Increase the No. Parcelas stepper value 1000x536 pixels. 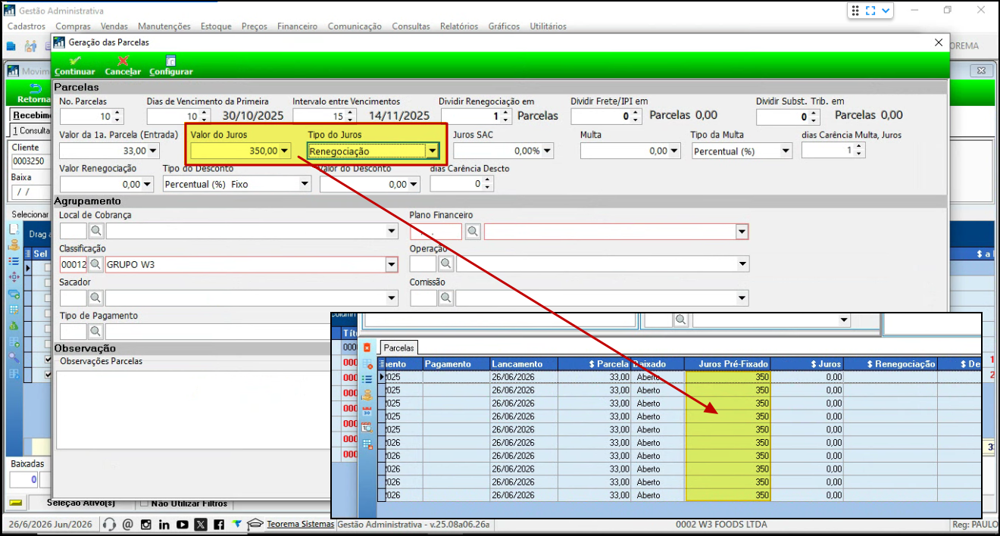point(117,113)
